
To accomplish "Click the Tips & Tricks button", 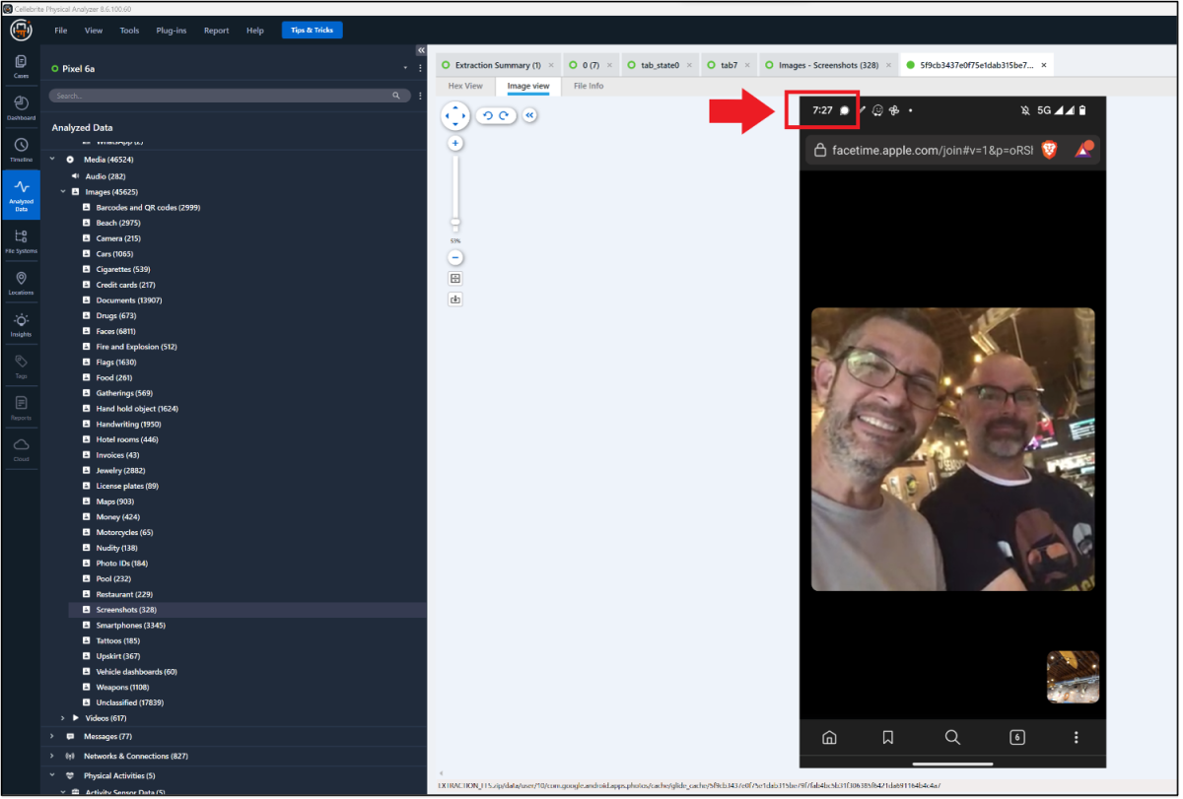I will (x=312, y=30).
